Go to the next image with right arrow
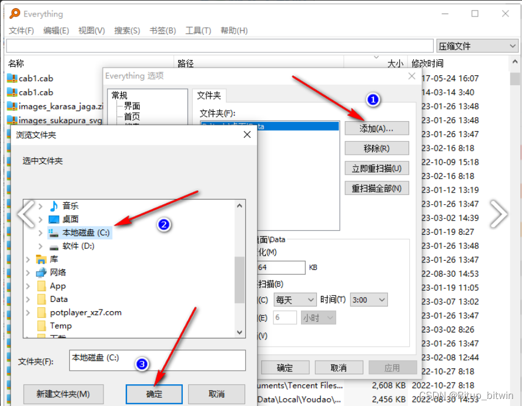522x406 pixels. pyautogui.click(x=498, y=214)
